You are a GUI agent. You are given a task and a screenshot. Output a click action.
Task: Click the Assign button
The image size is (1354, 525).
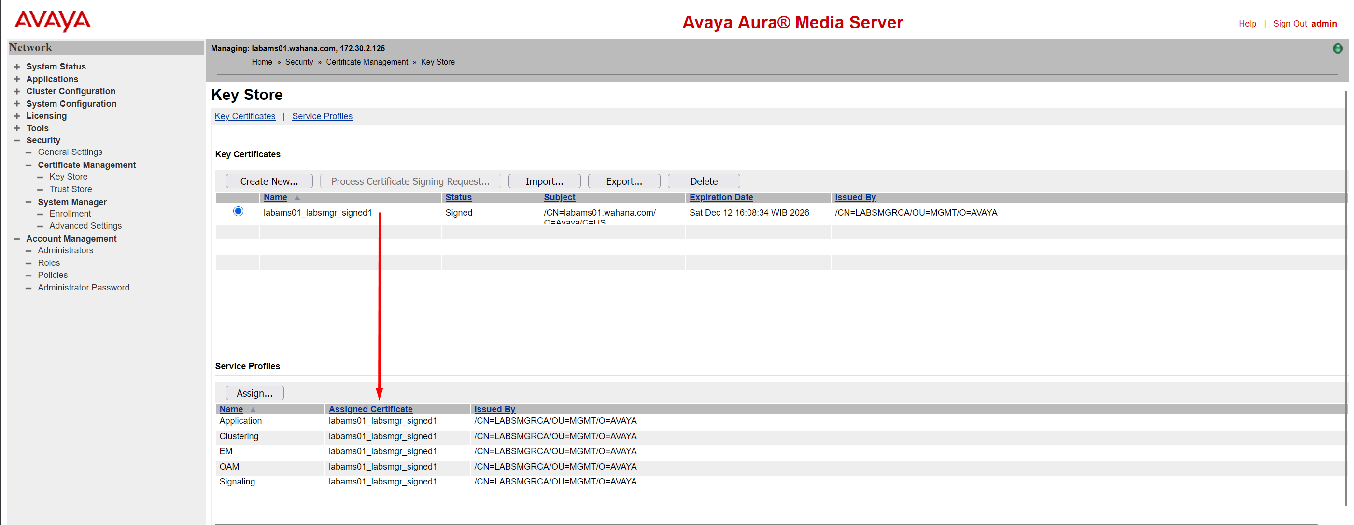[254, 392]
